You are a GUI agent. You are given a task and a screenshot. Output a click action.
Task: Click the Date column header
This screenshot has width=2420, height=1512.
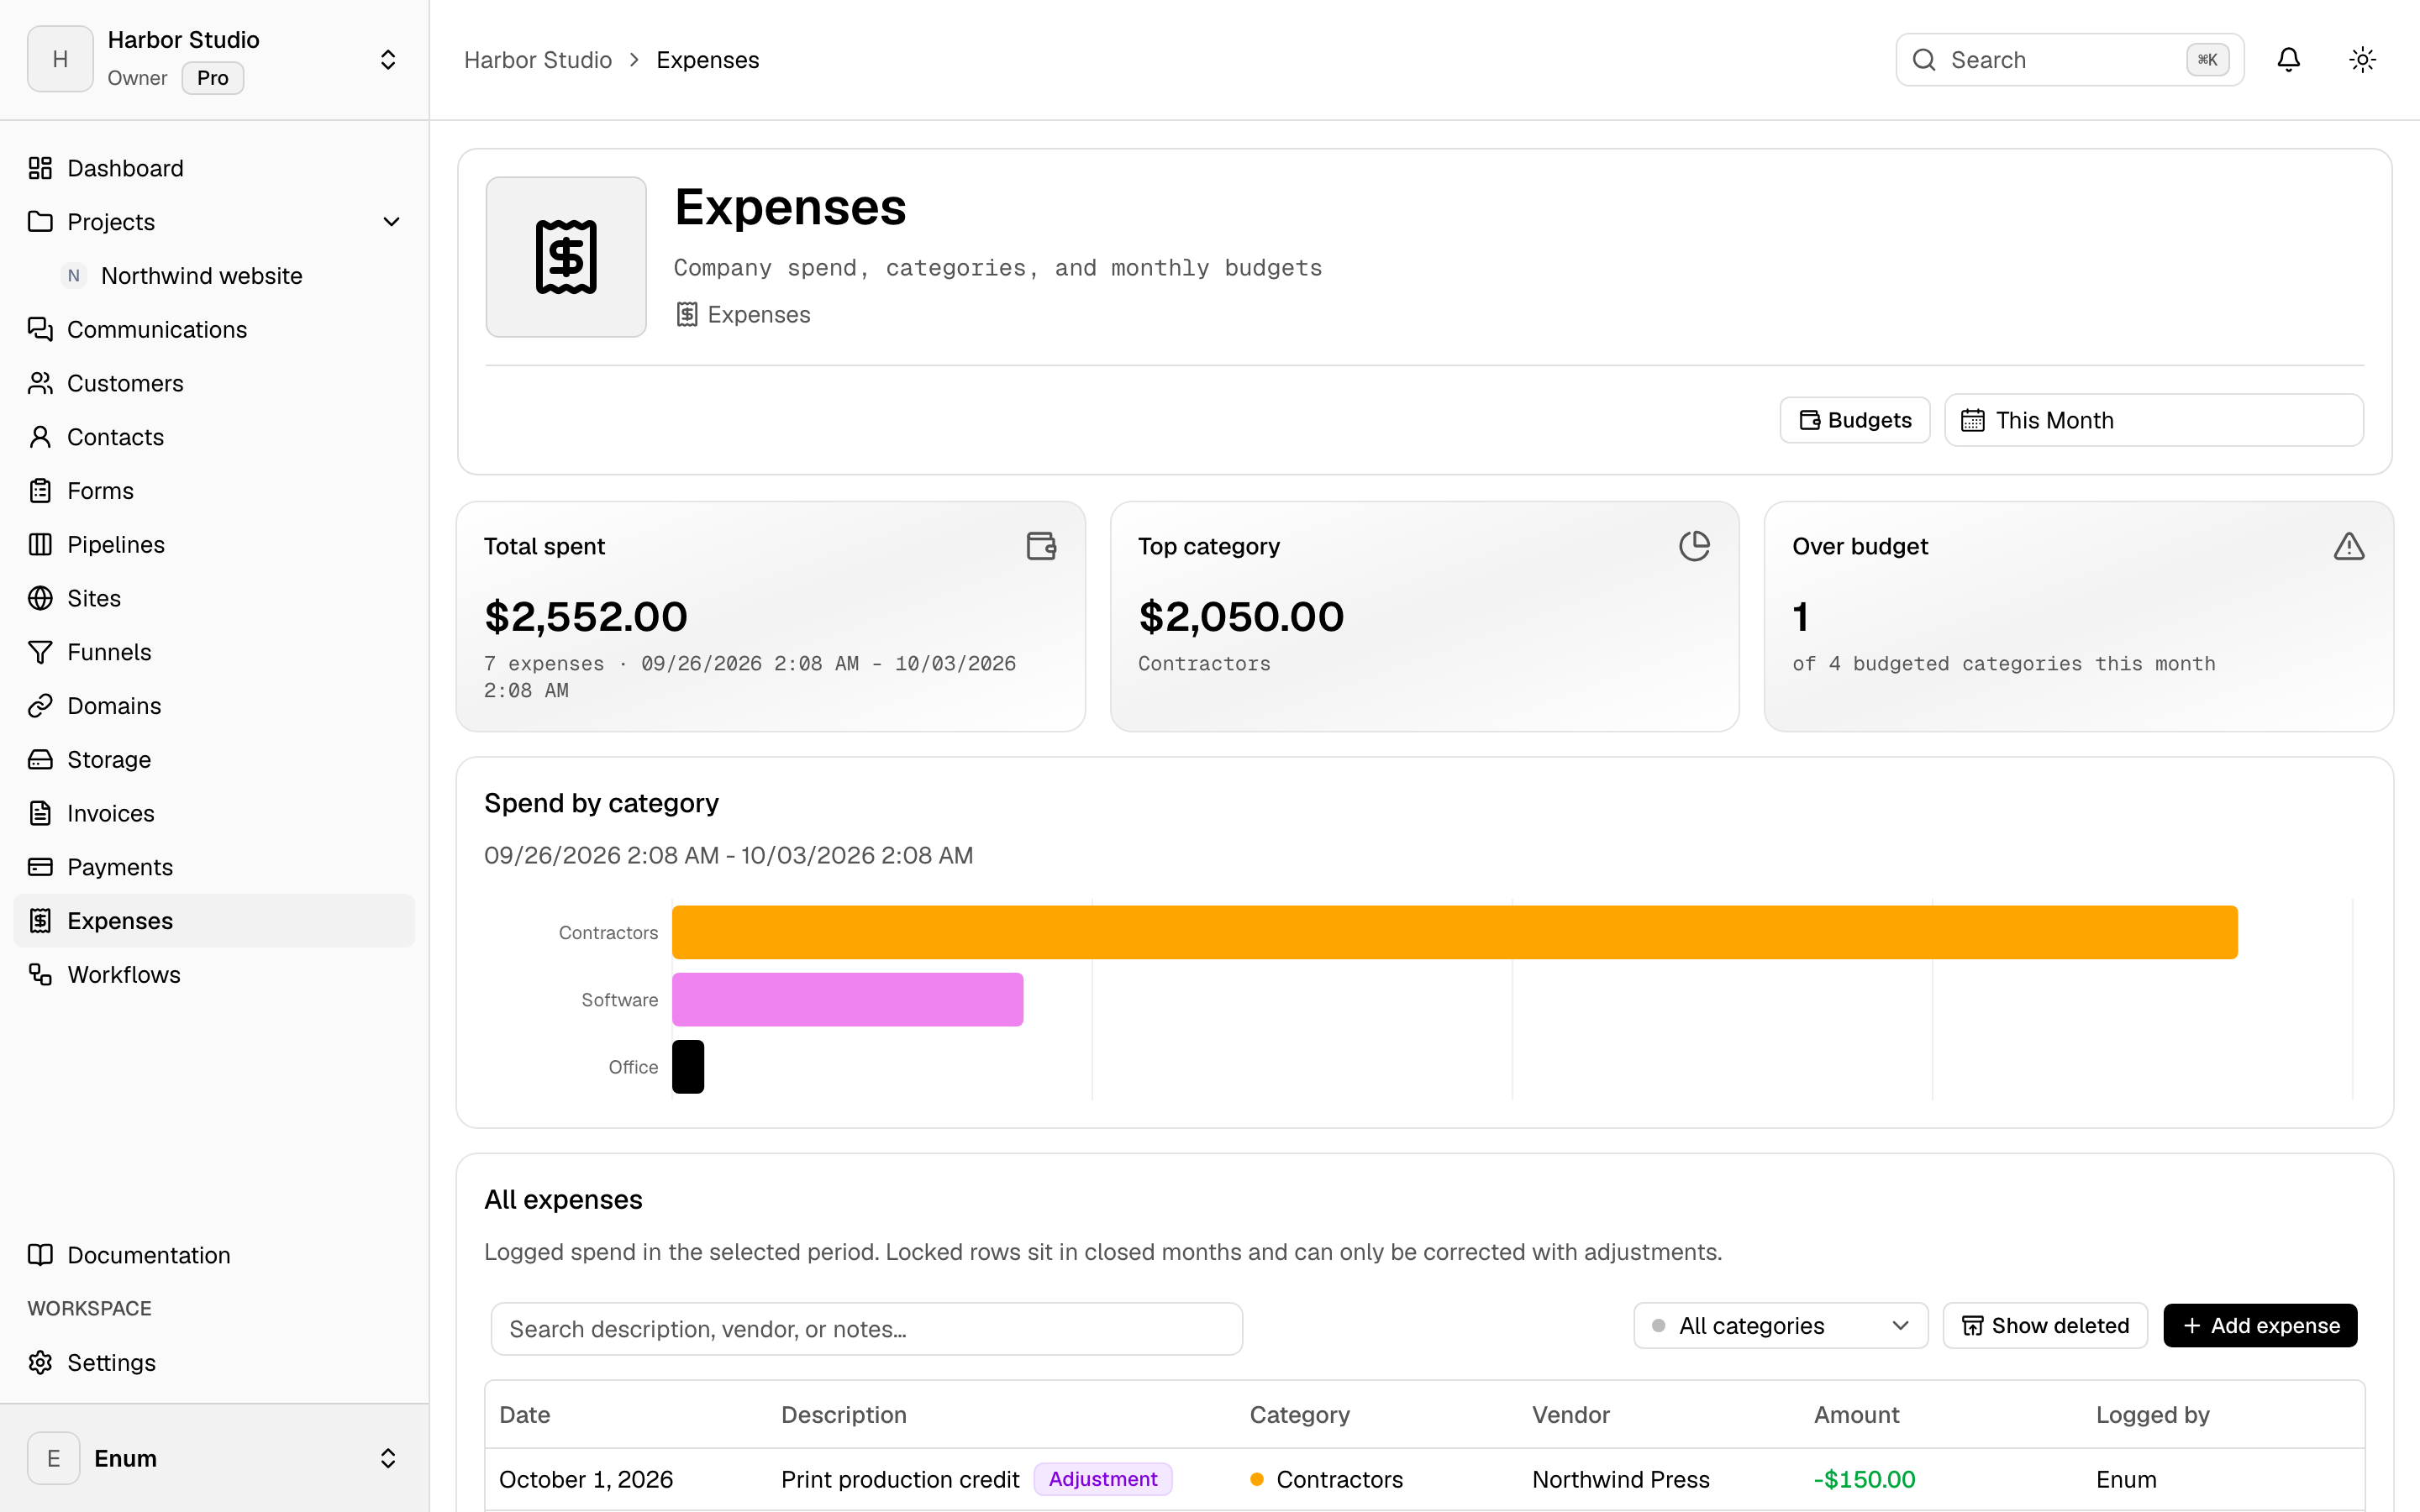click(x=524, y=1415)
